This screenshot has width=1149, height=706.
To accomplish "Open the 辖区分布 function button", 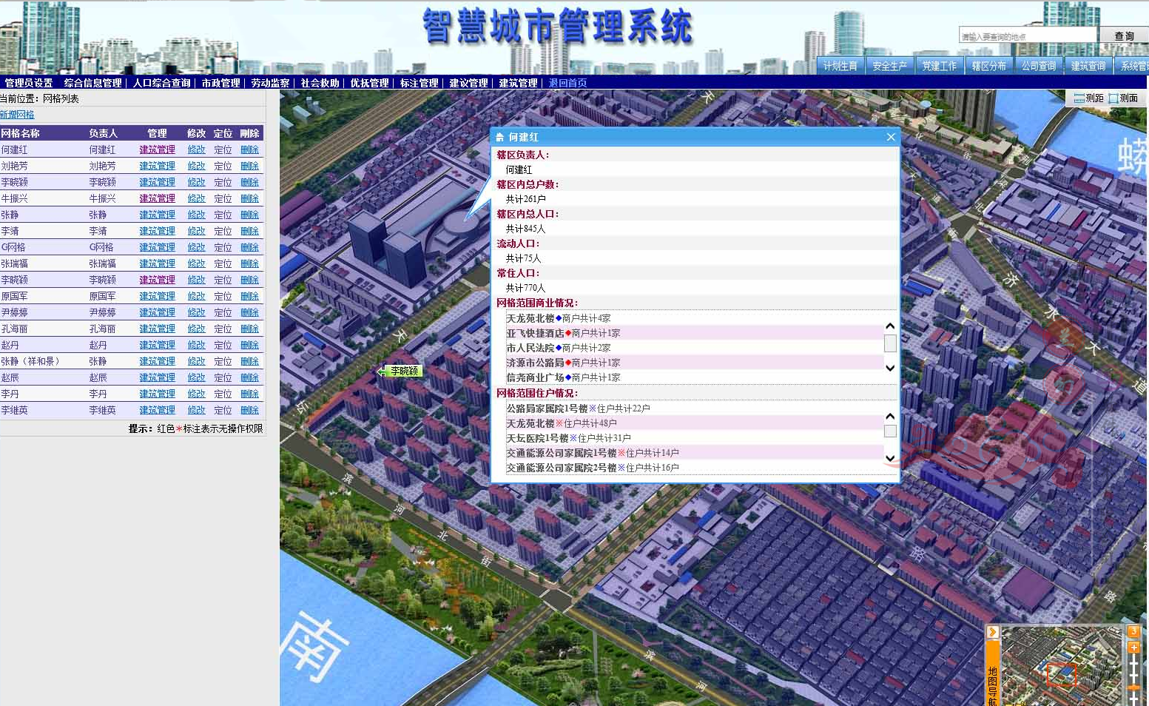I will tap(989, 65).
